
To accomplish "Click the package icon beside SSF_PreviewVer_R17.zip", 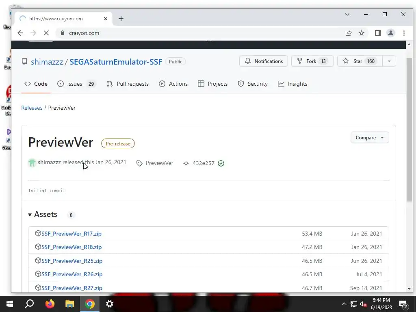I will [x=38, y=233].
